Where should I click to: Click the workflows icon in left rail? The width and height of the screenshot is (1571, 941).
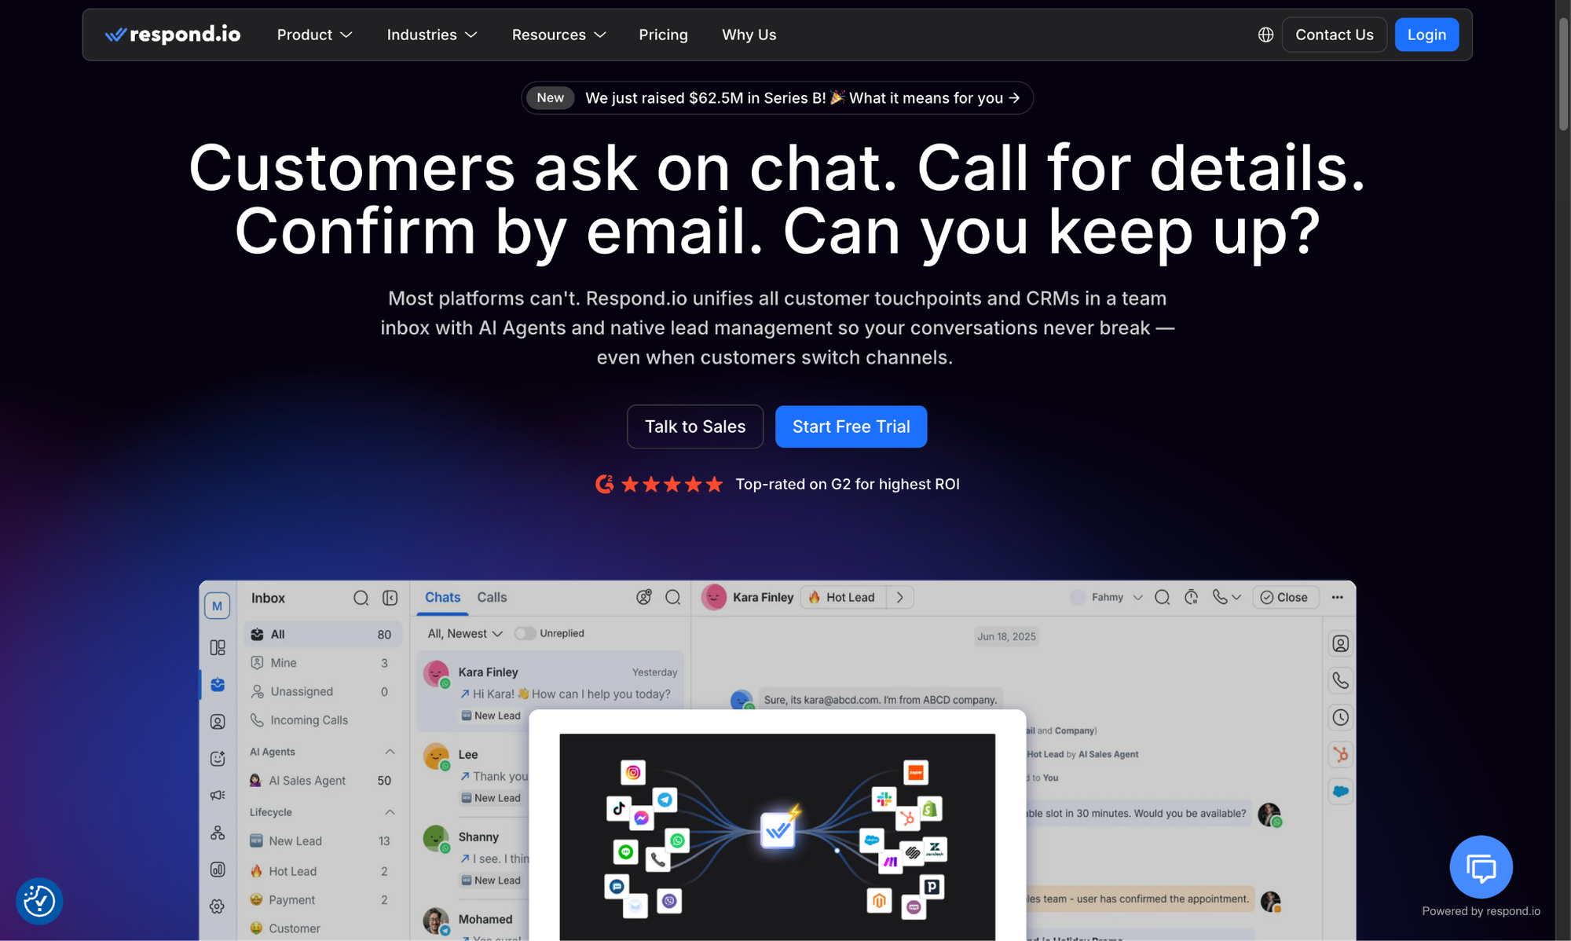pyautogui.click(x=218, y=833)
